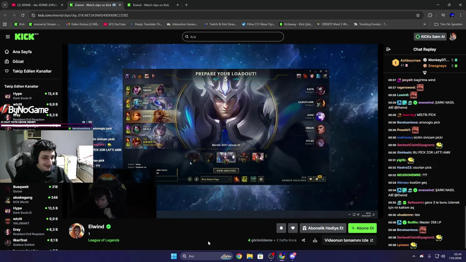Screen dimensions: 466x262
Task: Show hidden system tray icons
Action: [414, 256]
